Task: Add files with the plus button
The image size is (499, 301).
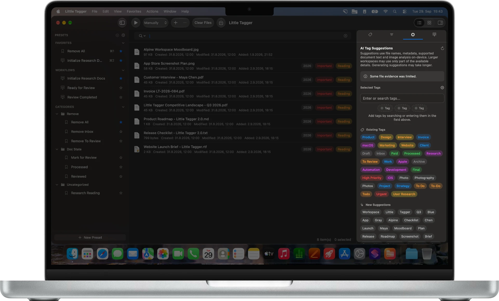Action: click(x=176, y=23)
